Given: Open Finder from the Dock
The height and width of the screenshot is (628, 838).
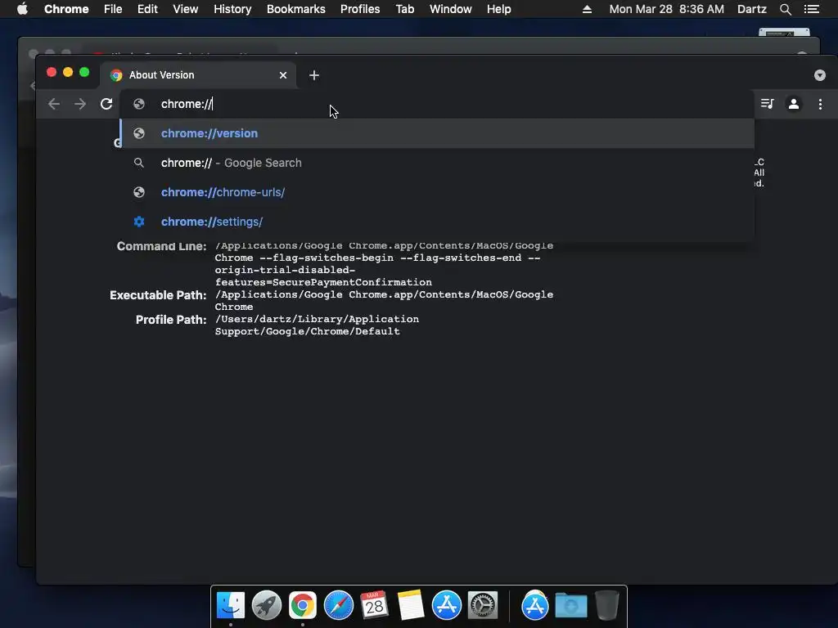Looking at the screenshot, I should point(230,605).
